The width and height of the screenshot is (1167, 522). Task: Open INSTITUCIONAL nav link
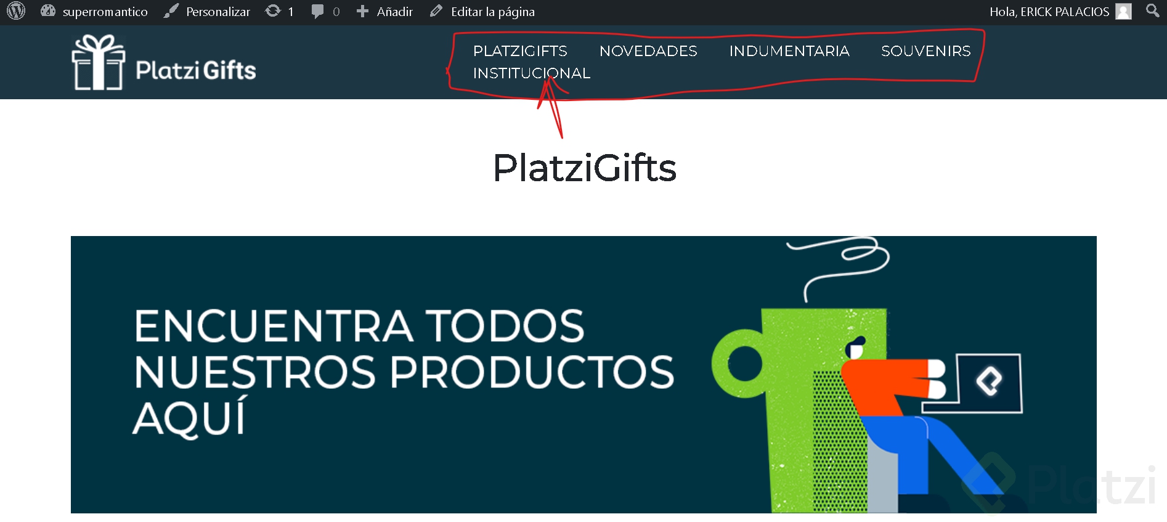531,73
